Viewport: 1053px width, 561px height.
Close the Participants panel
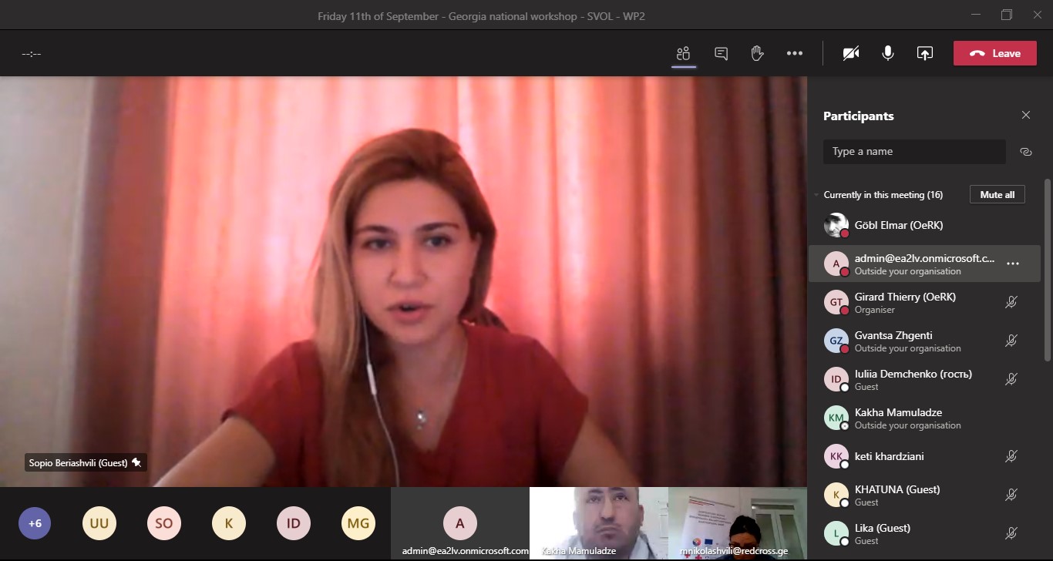coord(1025,116)
